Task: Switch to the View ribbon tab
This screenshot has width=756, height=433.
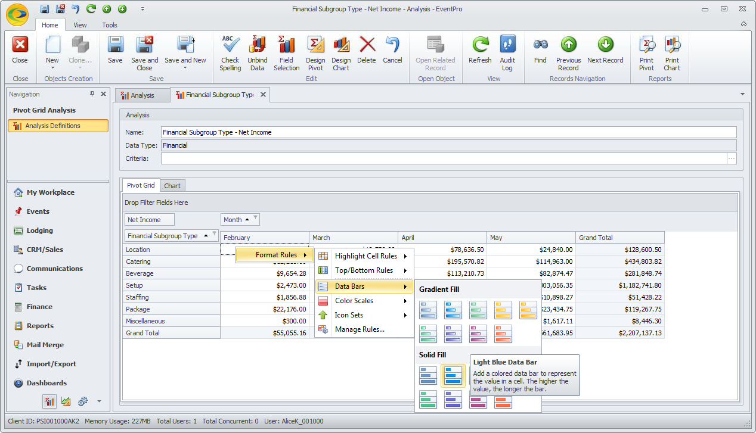Action: pyautogui.click(x=80, y=25)
